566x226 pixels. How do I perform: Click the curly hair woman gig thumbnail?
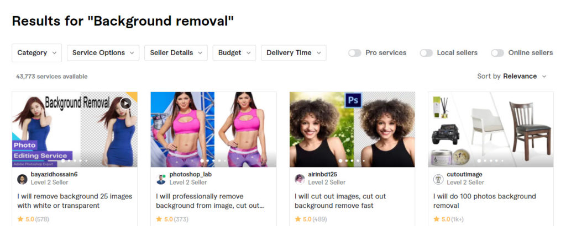(352, 130)
